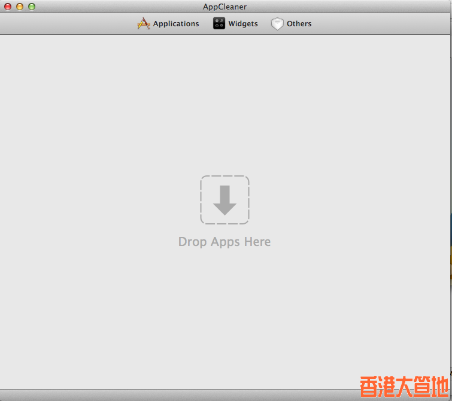Switch to the Others label
The width and height of the screenshot is (452, 401).
(299, 23)
